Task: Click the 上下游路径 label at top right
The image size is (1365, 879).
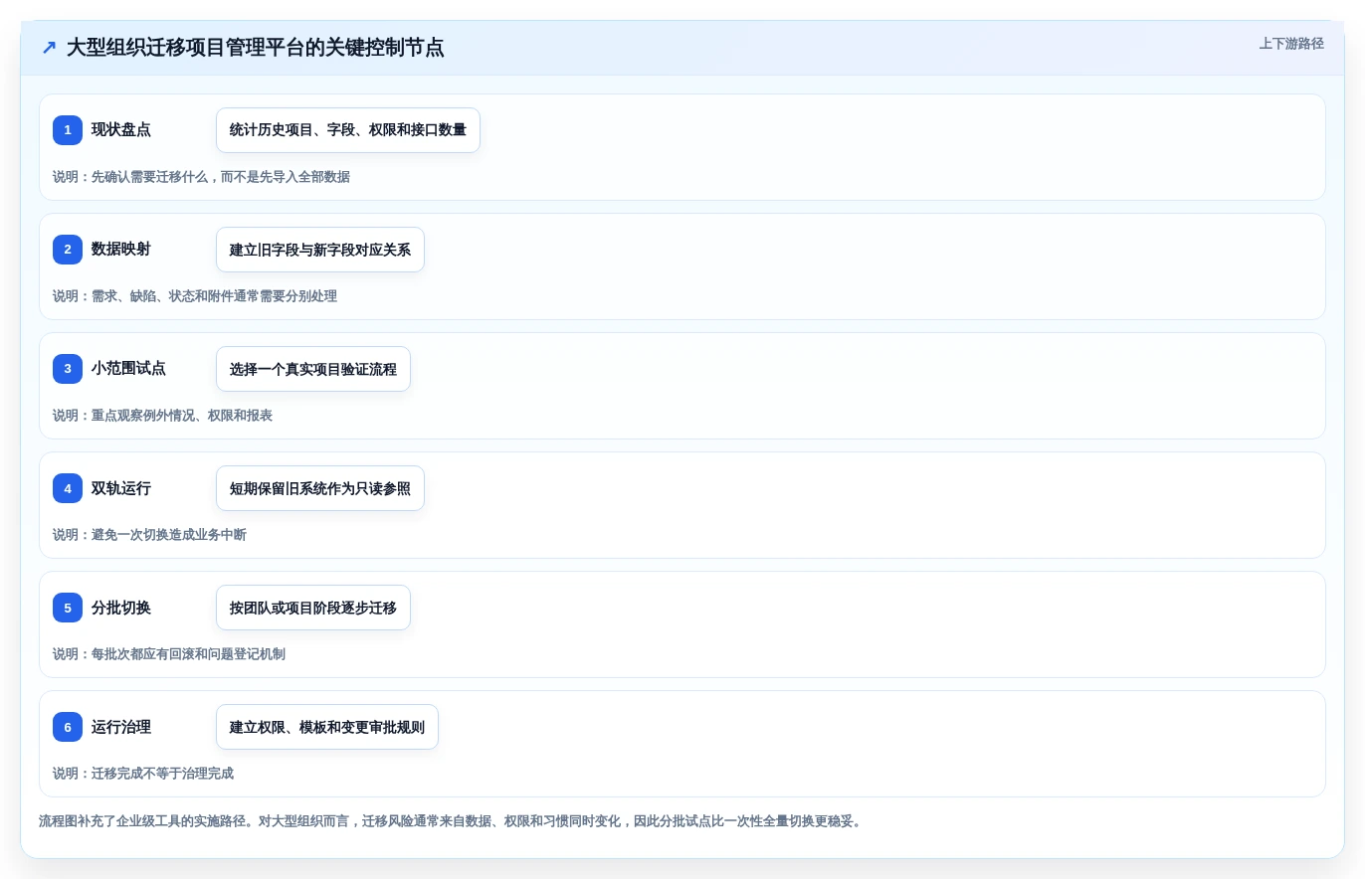Action: pyautogui.click(x=1291, y=44)
